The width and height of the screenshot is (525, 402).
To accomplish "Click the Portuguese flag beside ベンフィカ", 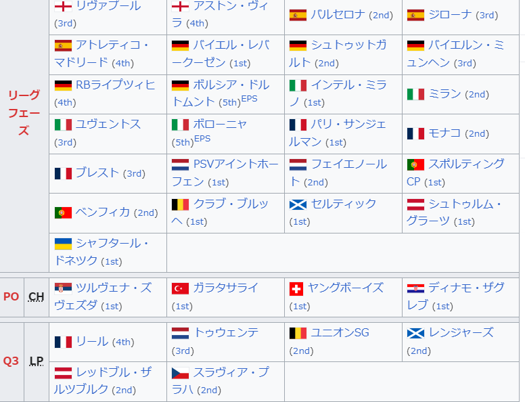I will (63, 213).
